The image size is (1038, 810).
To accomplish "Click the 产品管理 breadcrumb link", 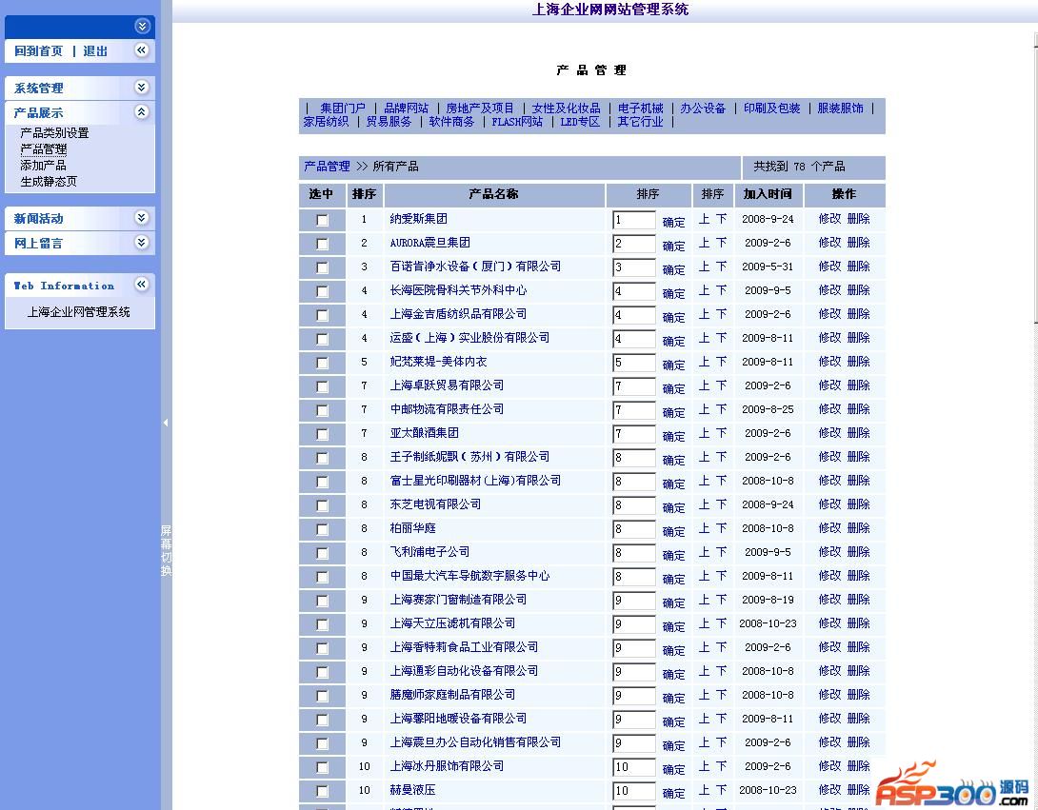I will pyautogui.click(x=327, y=167).
